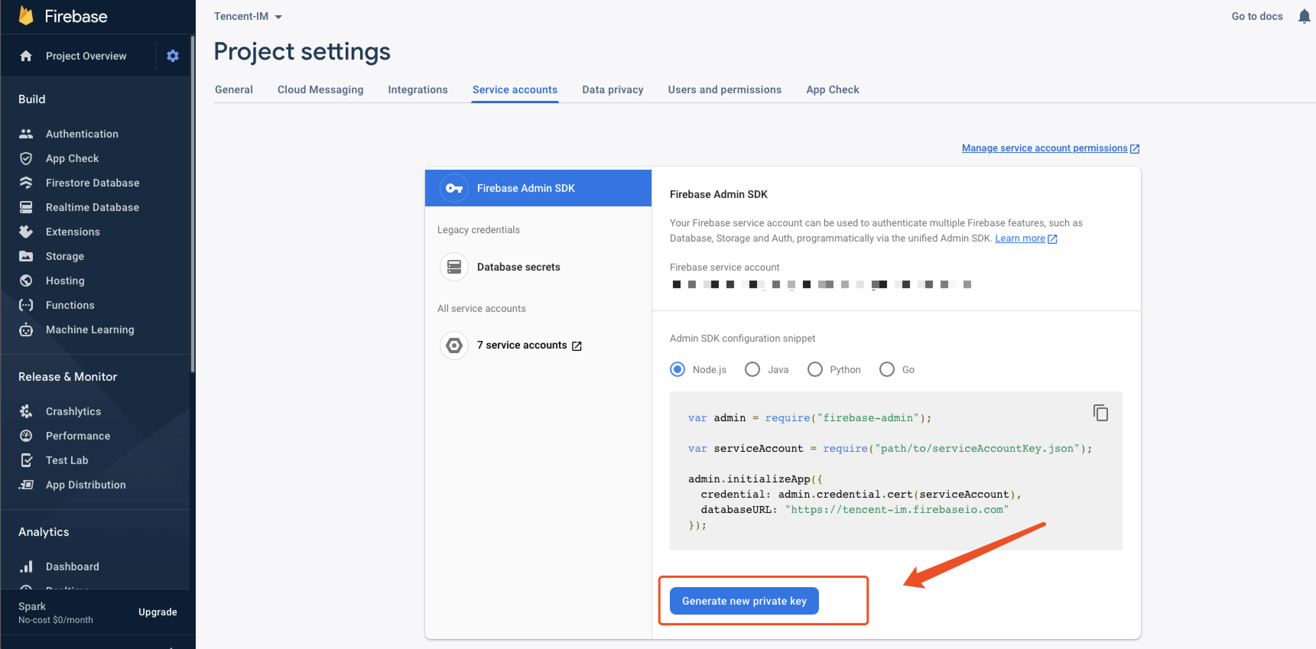This screenshot has height=649, width=1316.
Task: Click the Database secrets server icon
Action: [454, 267]
